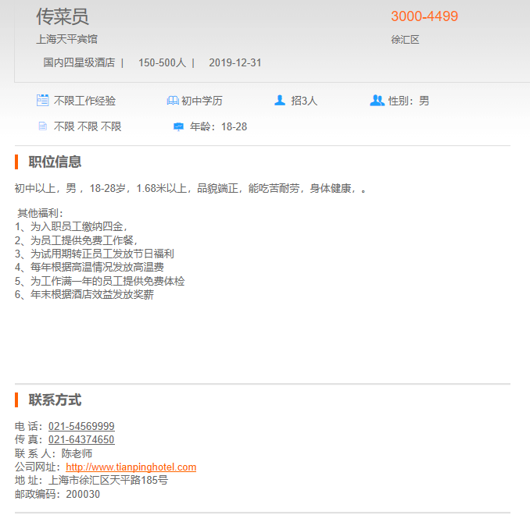Click the two-person icon beside 性别：男
The width and height of the screenshot is (530, 515).
coord(377,101)
